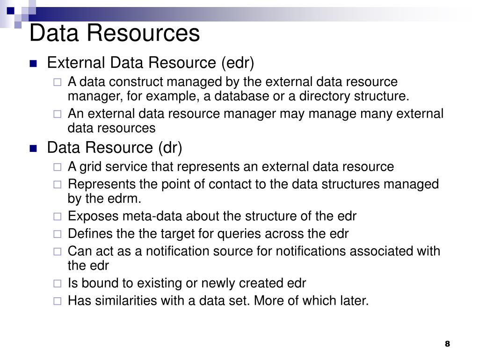The width and height of the screenshot is (479, 359).
Task: Click the hollow bullet before 'Exposes meta-data'
Action: (x=58, y=216)
